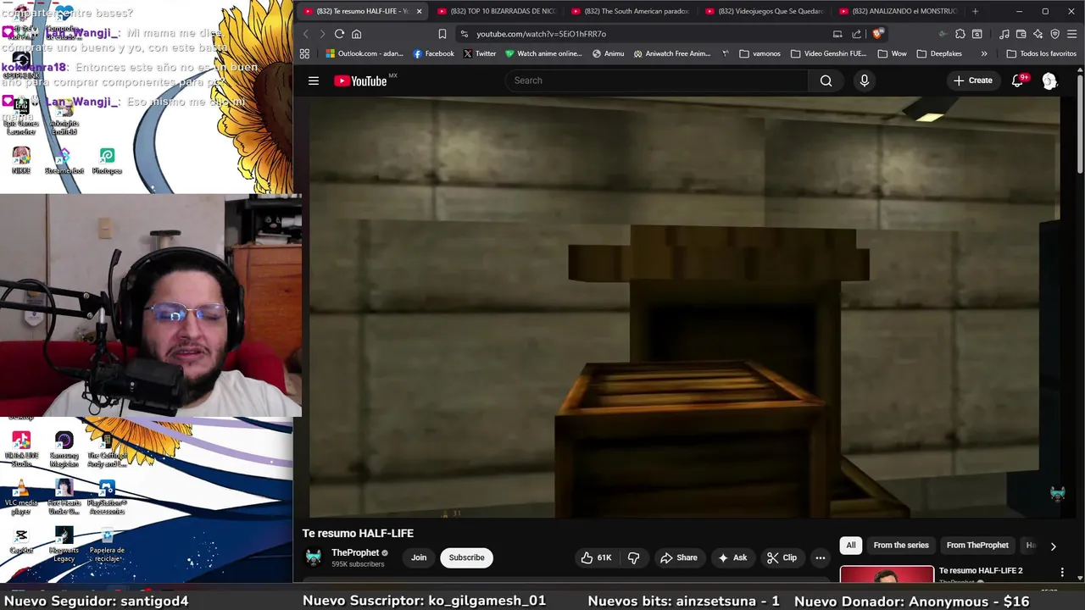Click the Ask button
Screen dimensions: 1085x610
pos(732,557)
